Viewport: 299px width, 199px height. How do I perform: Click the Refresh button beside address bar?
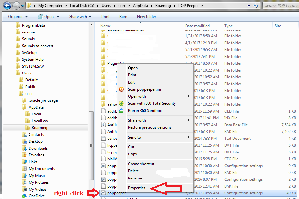(256, 6)
